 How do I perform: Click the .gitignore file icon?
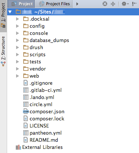pyautogui.click(x=25, y=83)
